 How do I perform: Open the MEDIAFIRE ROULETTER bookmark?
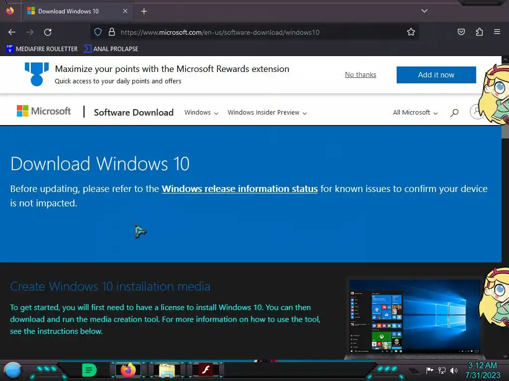click(42, 49)
